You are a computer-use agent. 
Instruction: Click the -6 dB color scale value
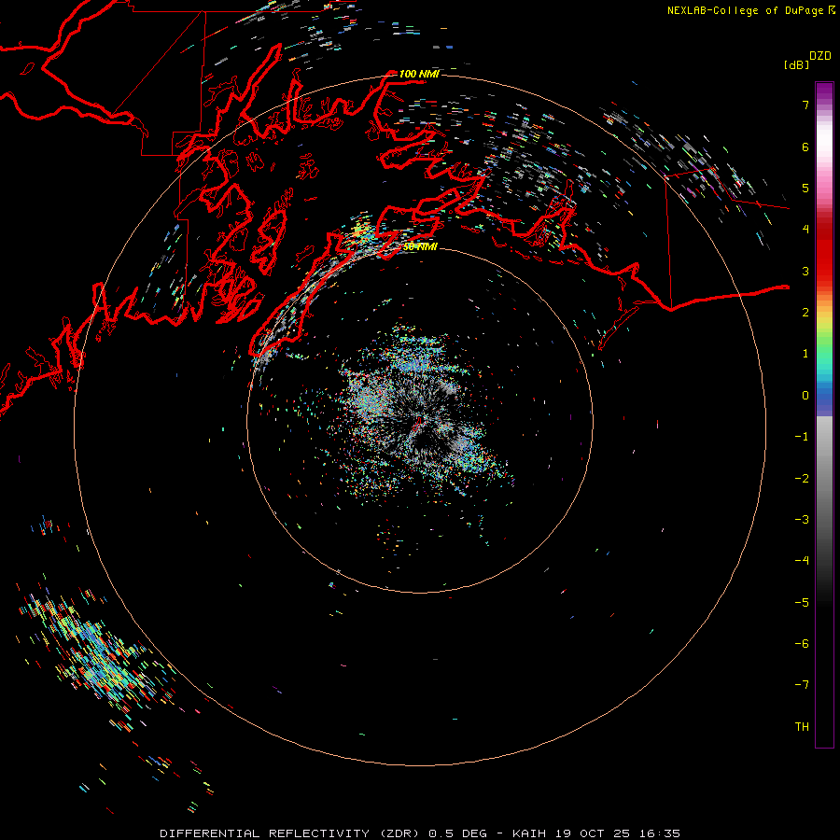click(x=802, y=644)
